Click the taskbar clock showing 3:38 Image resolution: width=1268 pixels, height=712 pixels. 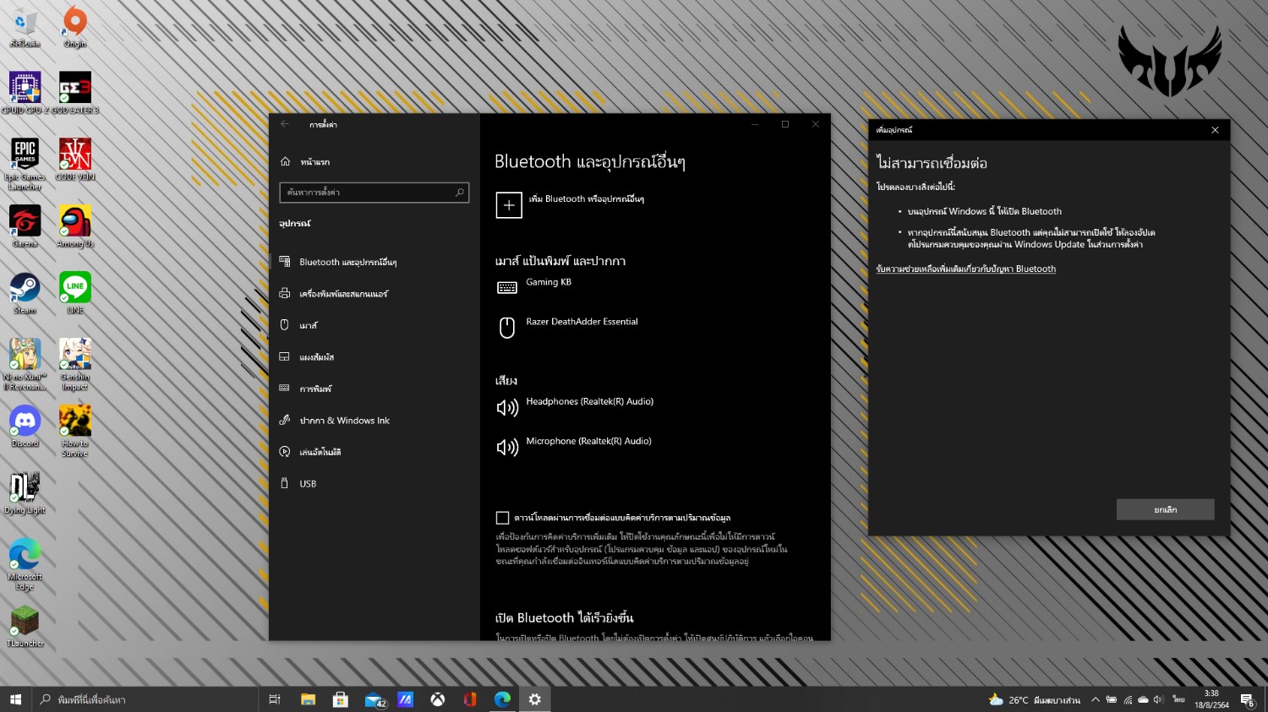pos(1211,699)
